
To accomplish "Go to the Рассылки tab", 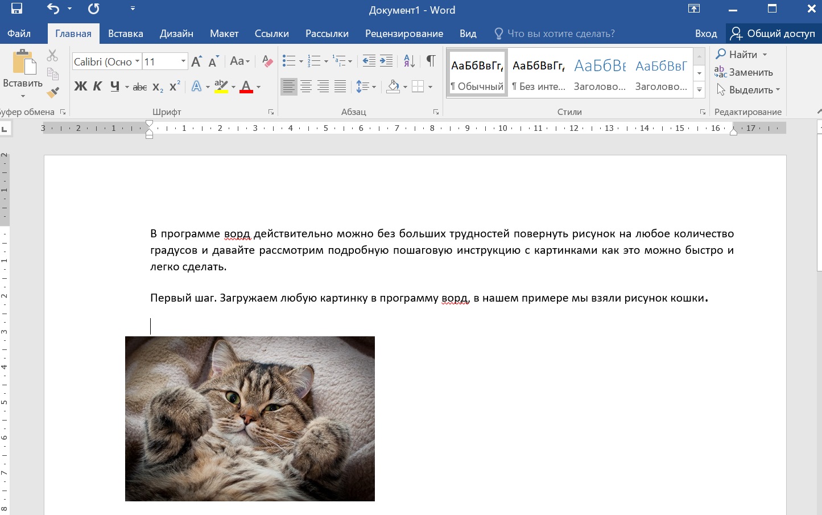I will coord(327,34).
